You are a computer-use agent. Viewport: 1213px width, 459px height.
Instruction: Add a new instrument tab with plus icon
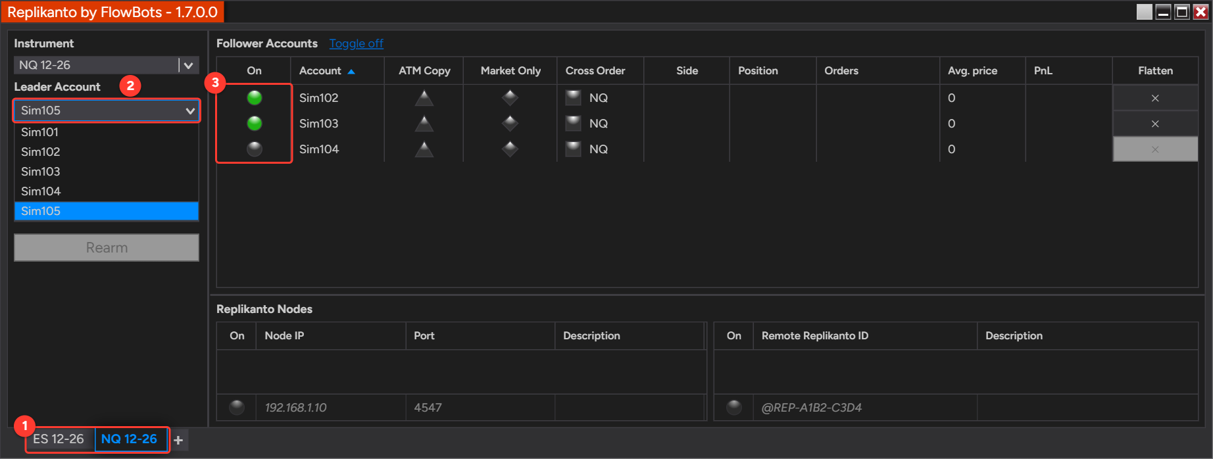tap(178, 440)
